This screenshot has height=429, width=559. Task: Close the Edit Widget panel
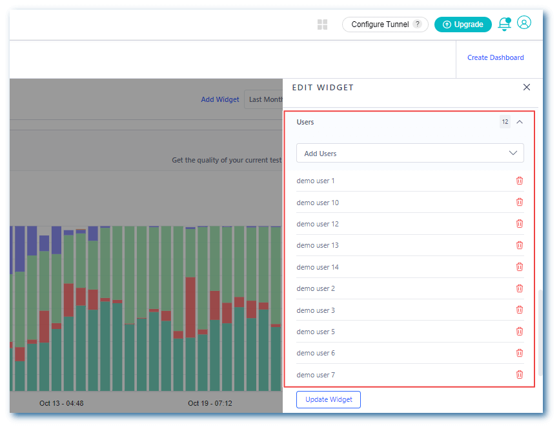tap(527, 87)
